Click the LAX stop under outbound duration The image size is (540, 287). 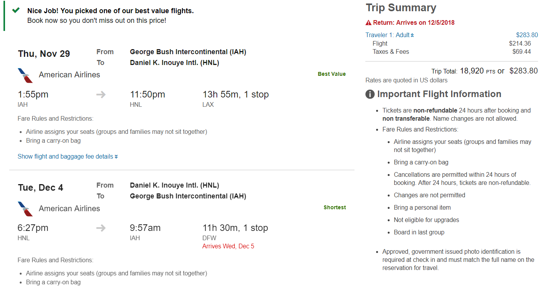(x=208, y=104)
